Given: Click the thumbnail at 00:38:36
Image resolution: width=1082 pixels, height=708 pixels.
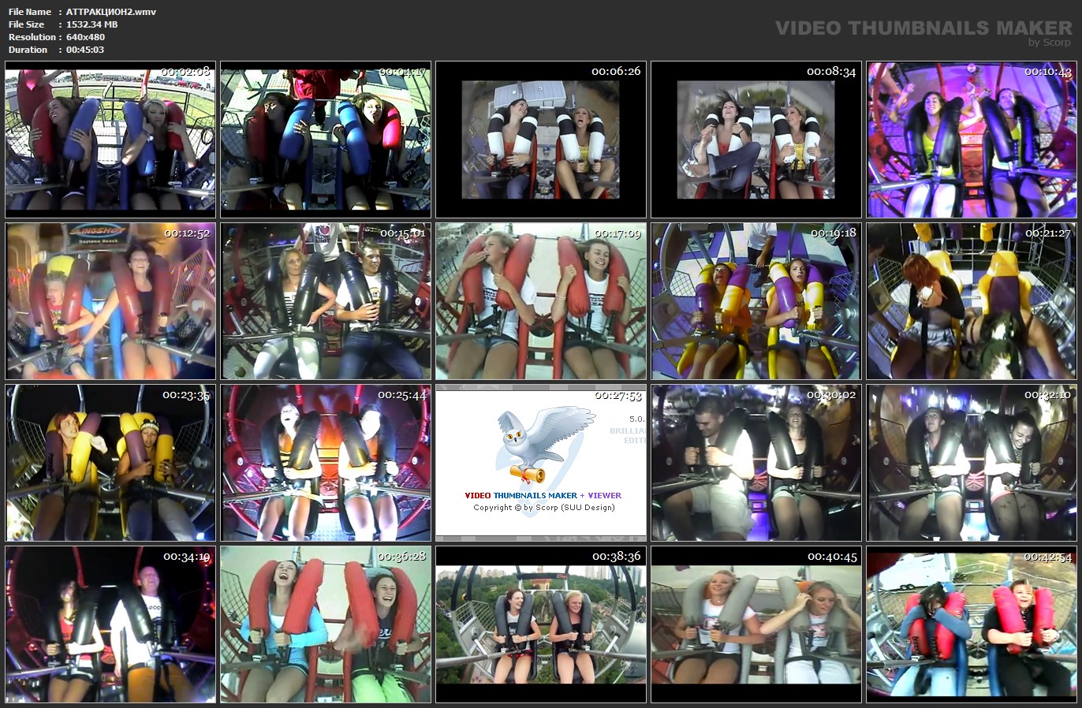Looking at the screenshot, I should 541,624.
